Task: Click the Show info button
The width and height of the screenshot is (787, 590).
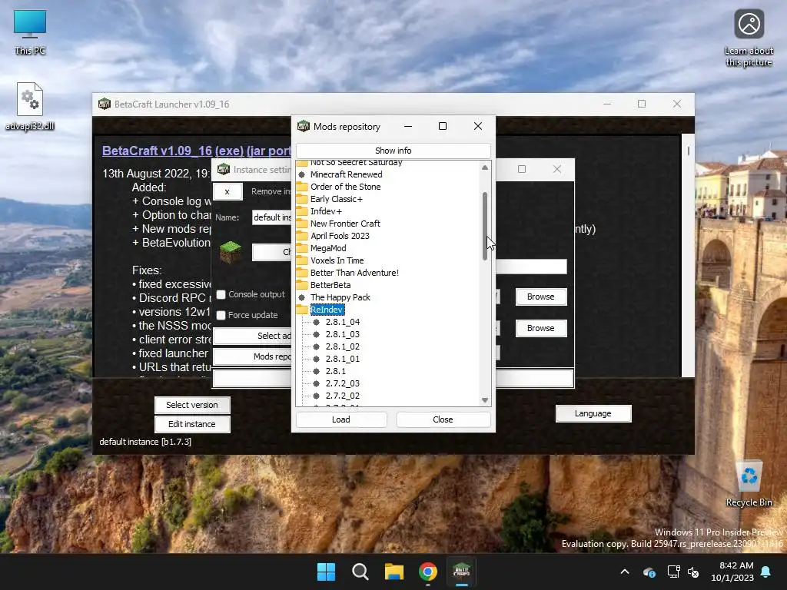Action: coord(393,151)
